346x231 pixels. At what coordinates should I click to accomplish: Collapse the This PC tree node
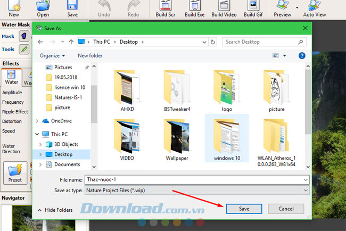point(37,134)
